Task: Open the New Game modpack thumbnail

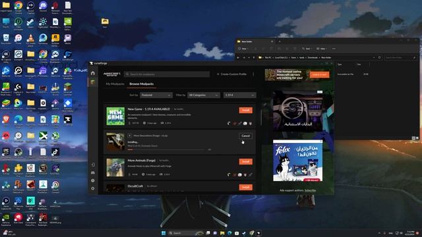Action: [x=115, y=116]
